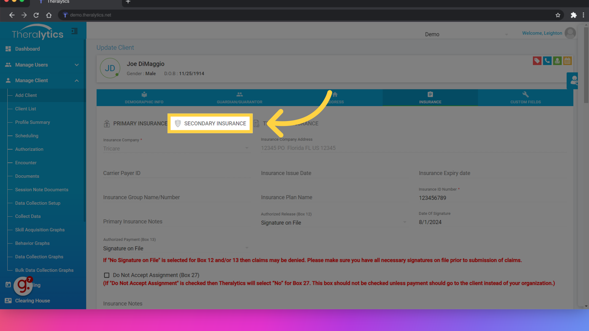Click the Dashboard grid icon
This screenshot has width=589, height=331.
click(x=8, y=49)
